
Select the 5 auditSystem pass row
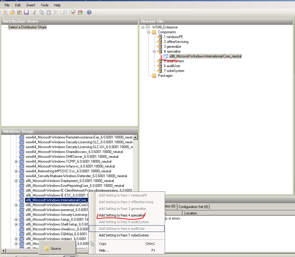(x=174, y=61)
